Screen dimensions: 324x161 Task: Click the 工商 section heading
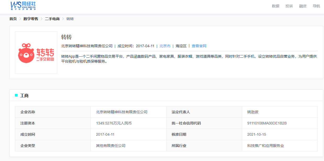pos(24,96)
